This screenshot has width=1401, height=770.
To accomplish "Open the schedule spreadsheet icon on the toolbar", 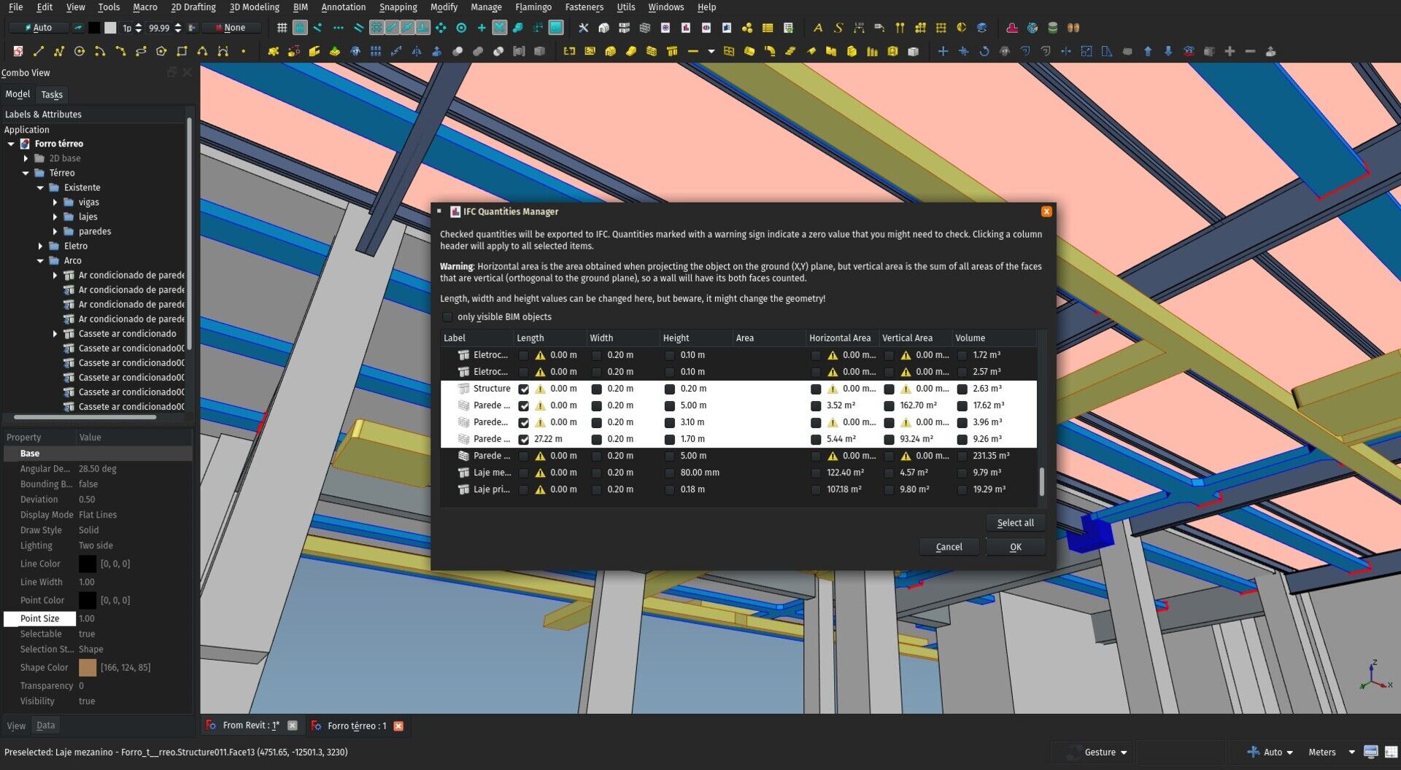I will pos(768,28).
